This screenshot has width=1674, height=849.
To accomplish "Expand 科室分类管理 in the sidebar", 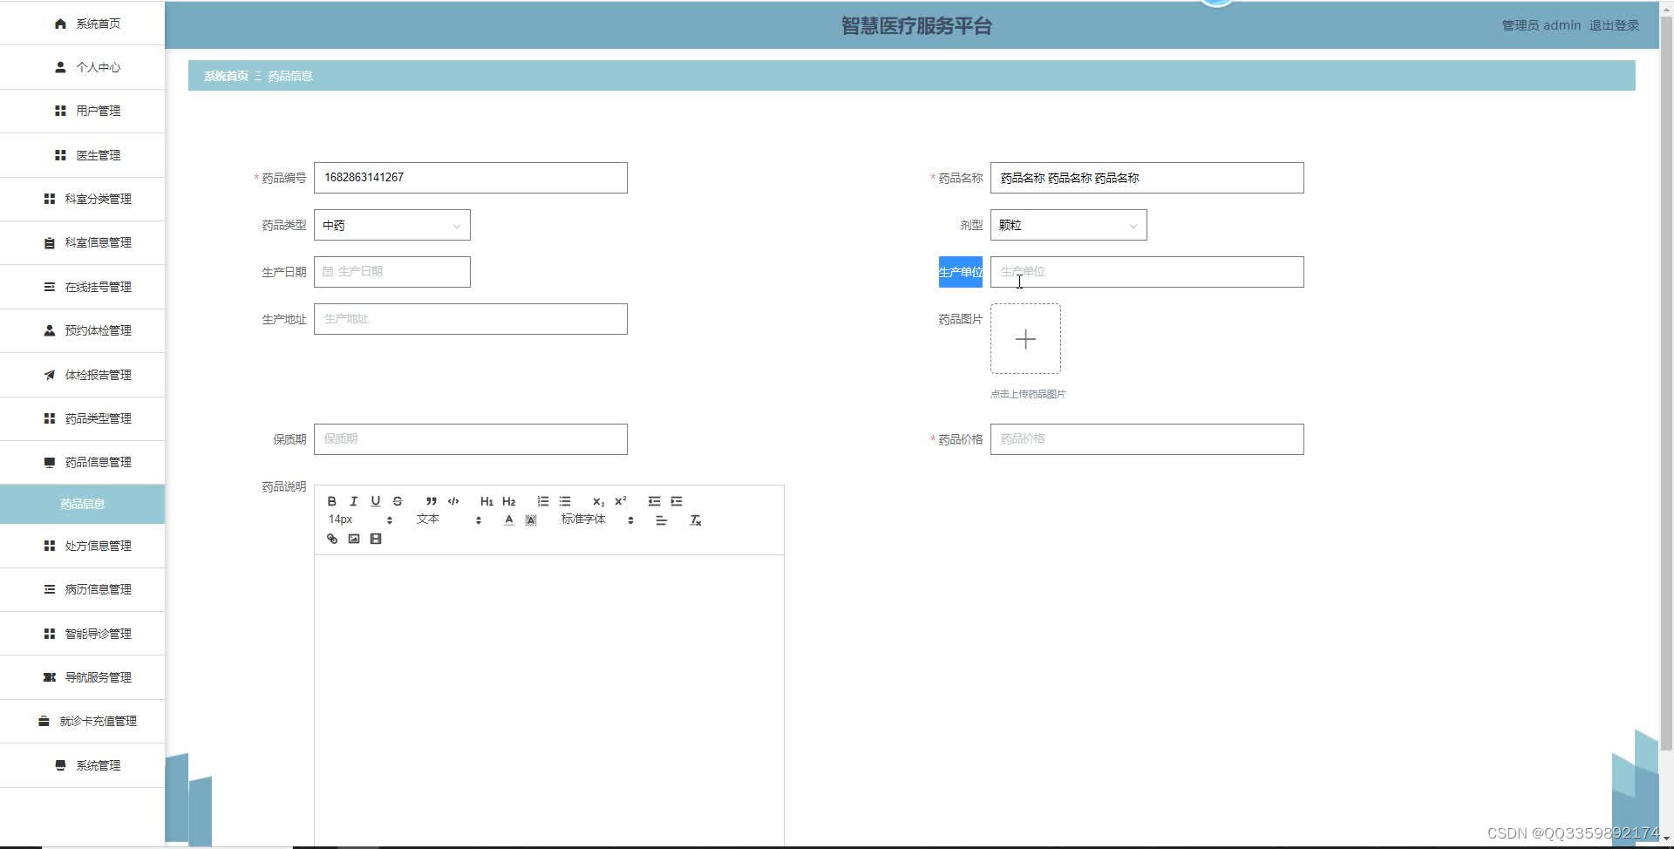I will point(82,199).
